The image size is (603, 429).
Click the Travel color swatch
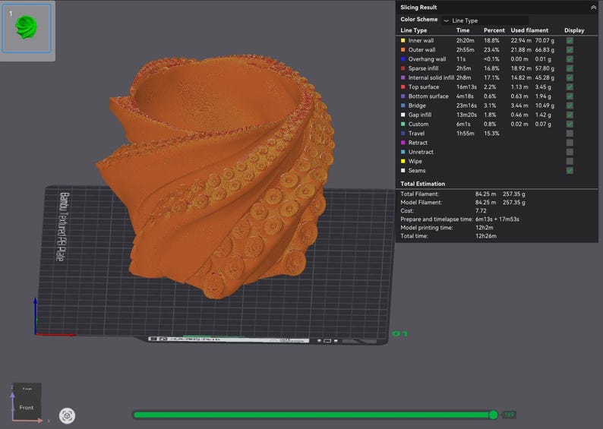point(403,134)
